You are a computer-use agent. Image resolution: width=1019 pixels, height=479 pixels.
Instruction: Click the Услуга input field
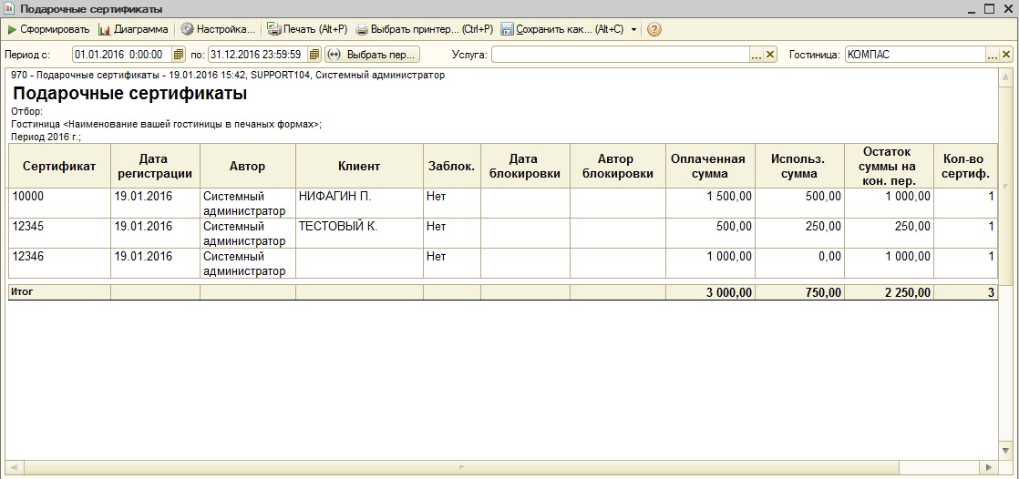[x=621, y=55]
